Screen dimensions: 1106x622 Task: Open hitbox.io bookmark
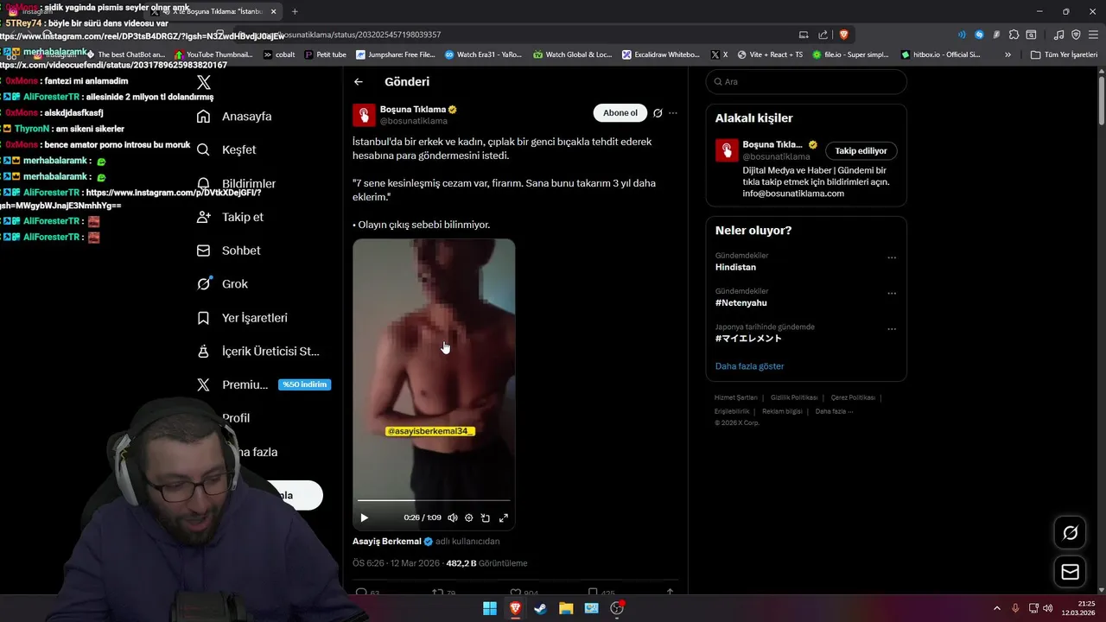(941, 54)
